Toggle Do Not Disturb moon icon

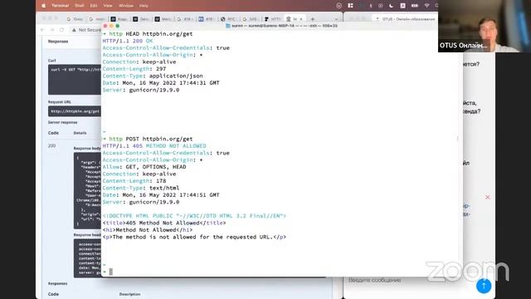pos(391,6)
